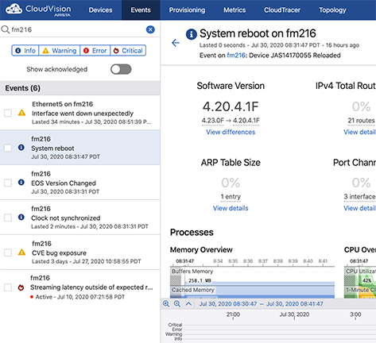The height and width of the screenshot is (343, 376).
Task: Click the 3:00 timeline marker
Action: tap(355, 314)
